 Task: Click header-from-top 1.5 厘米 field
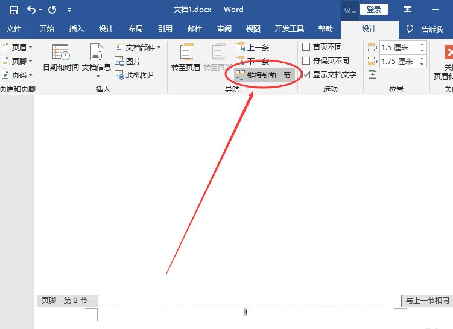(x=399, y=48)
